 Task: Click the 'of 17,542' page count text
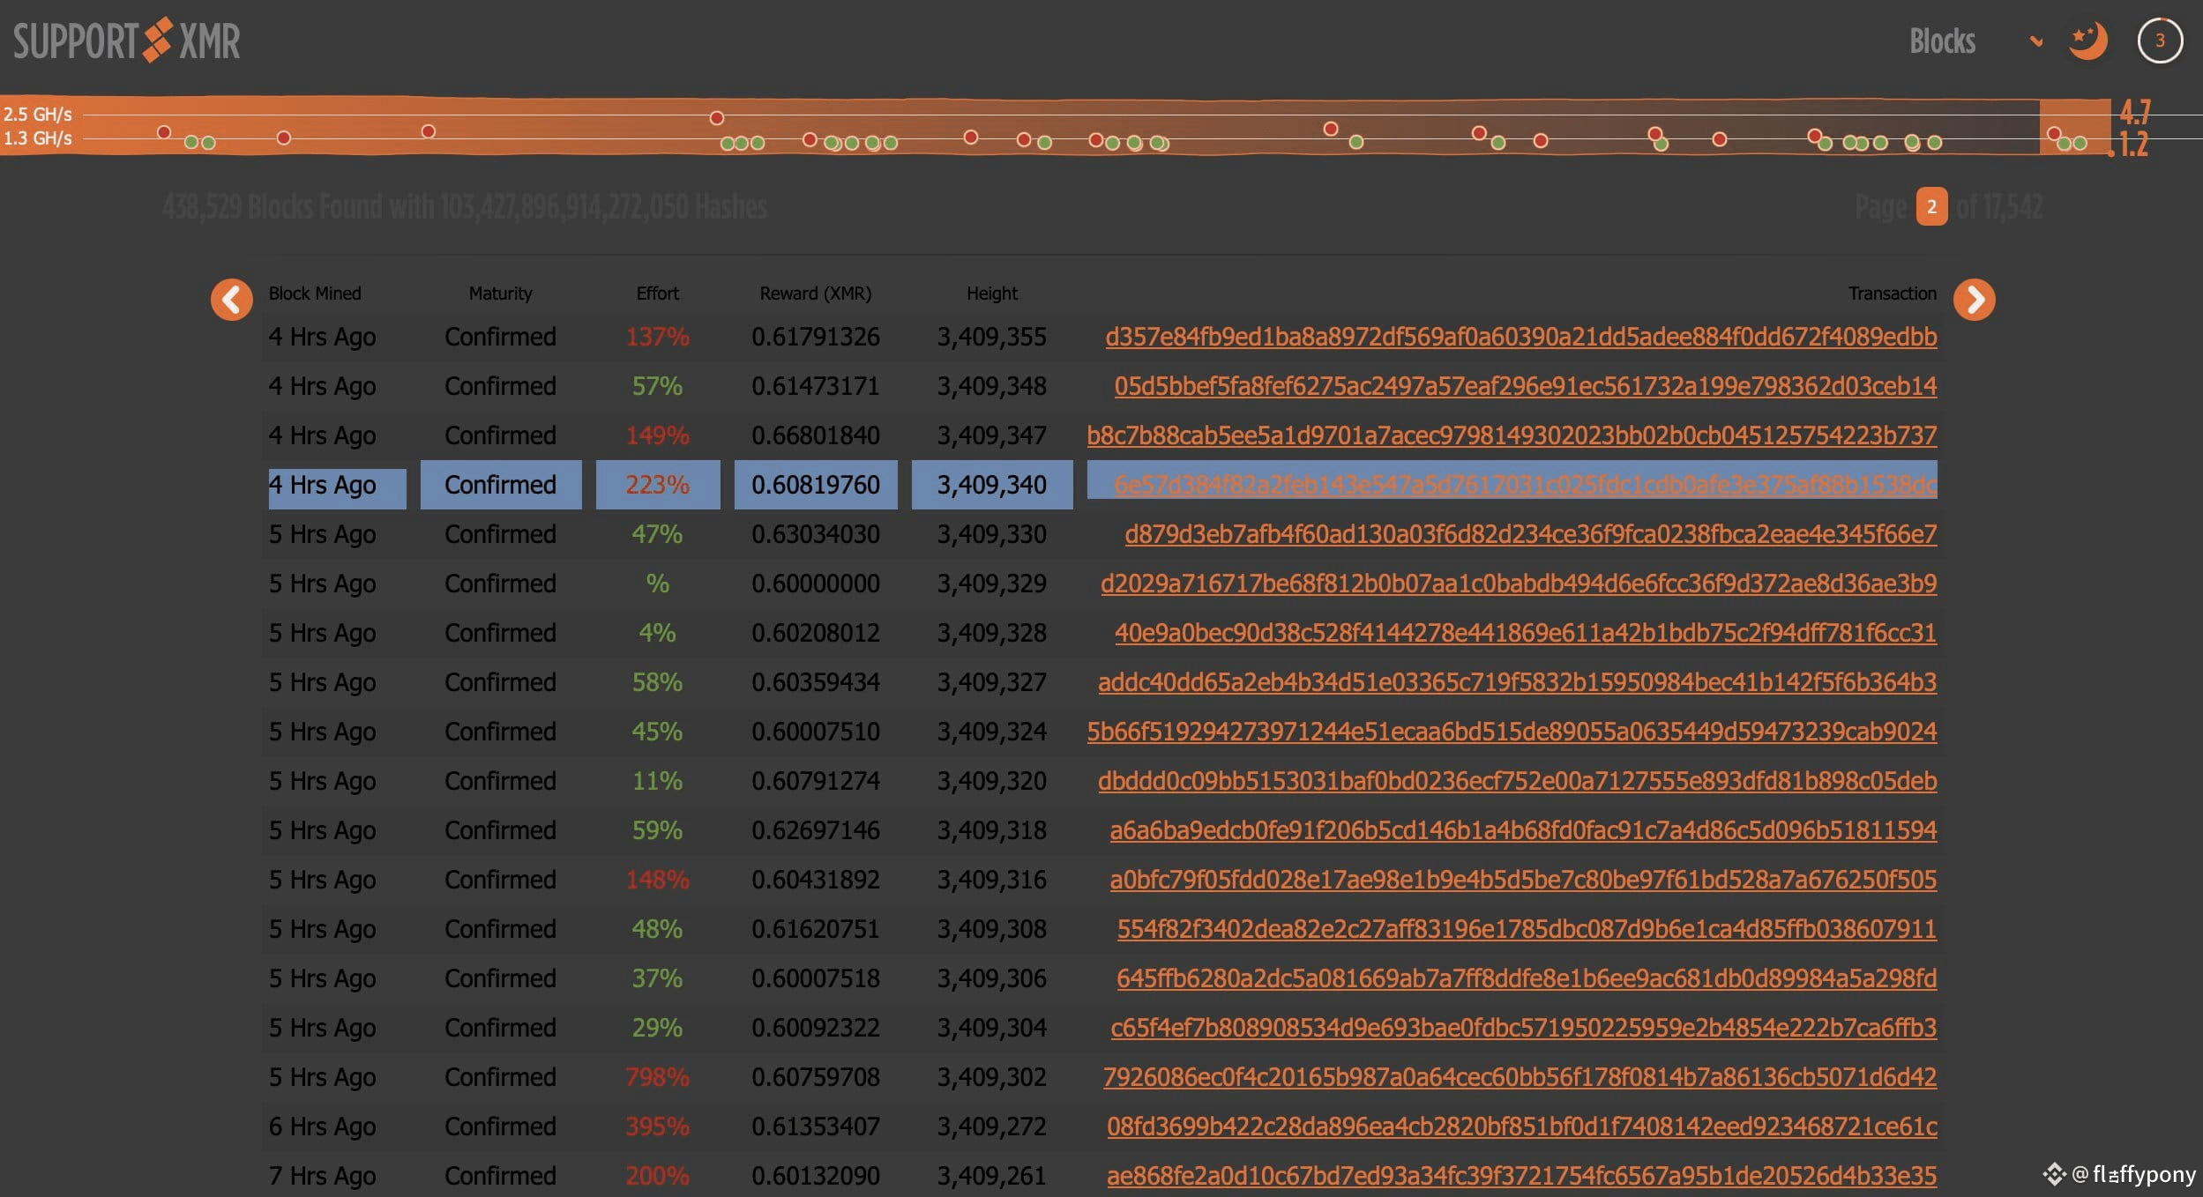[x=1999, y=207]
